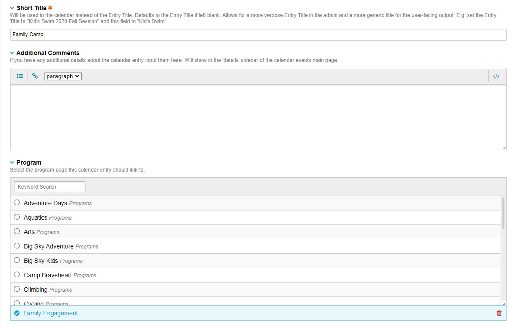The width and height of the screenshot is (511, 324).
Task: Select the Adventure Days radio button
Action: pos(17,203)
